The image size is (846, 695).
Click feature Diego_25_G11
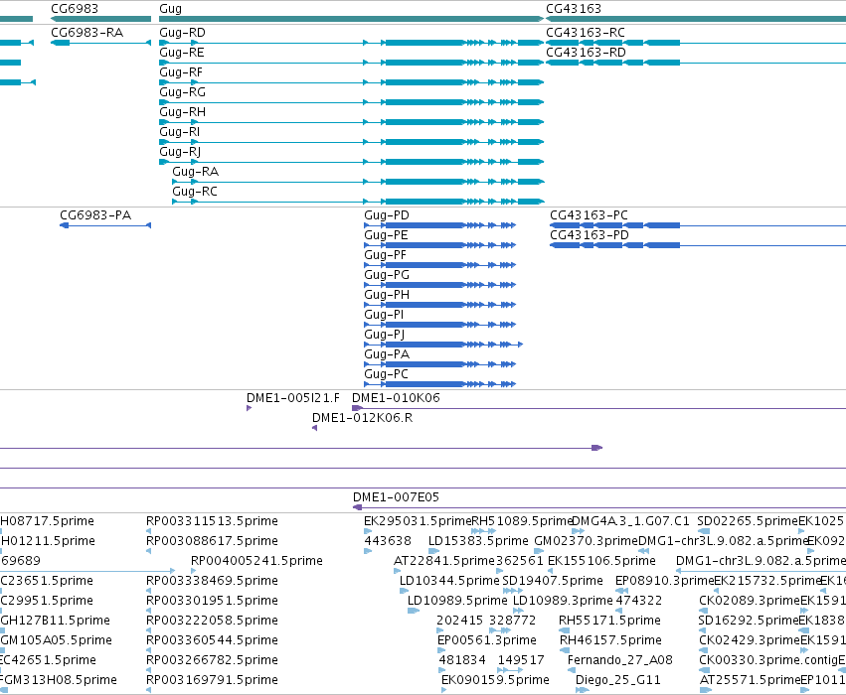(618, 680)
